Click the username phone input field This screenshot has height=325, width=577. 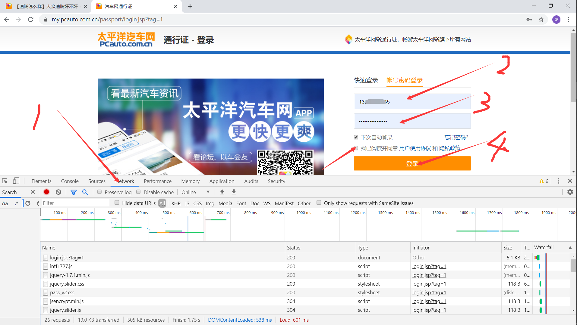pos(412,102)
